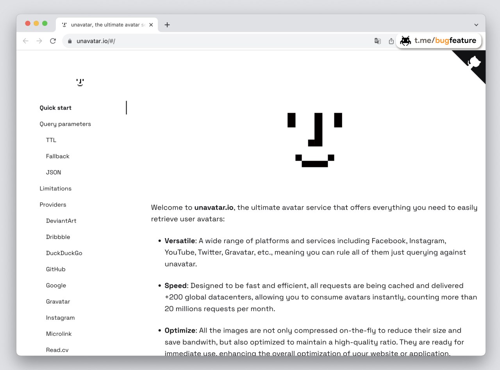This screenshot has width=500, height=370.
Task: Open the Microlink provider link
Action: [x=59, y=334]
